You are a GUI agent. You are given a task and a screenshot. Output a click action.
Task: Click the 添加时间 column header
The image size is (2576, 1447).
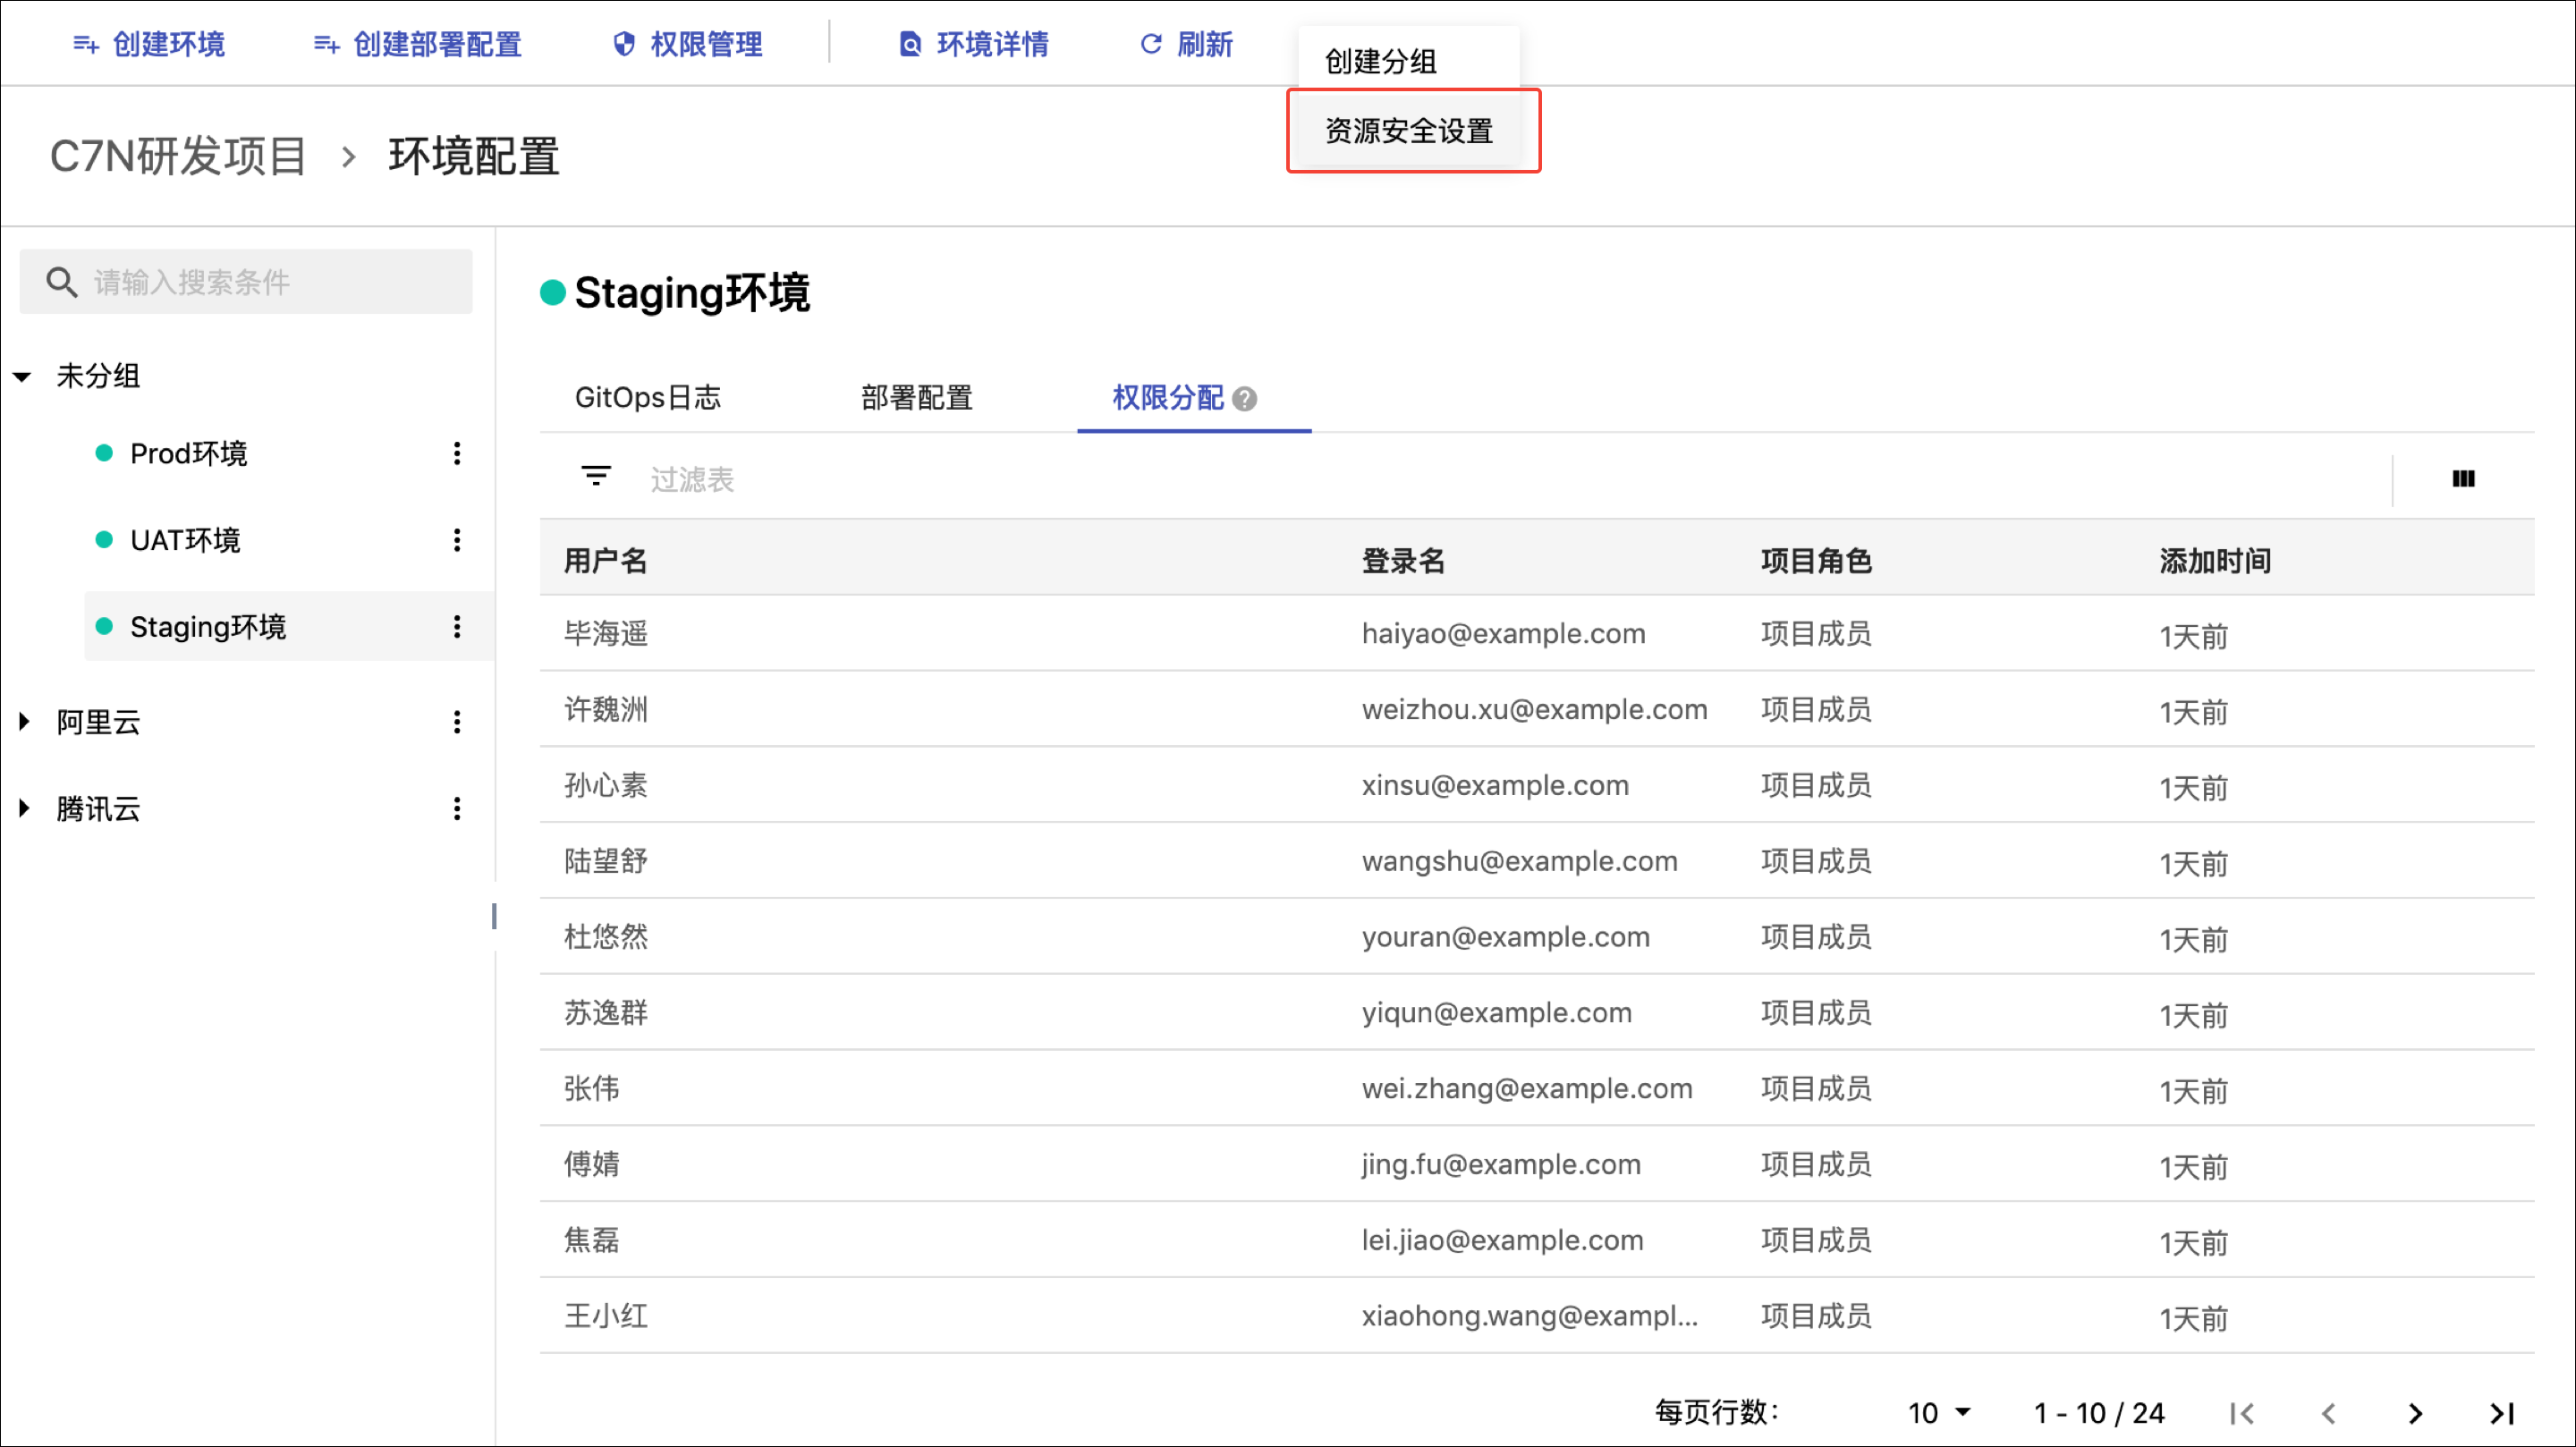(x=2215, y=561)
